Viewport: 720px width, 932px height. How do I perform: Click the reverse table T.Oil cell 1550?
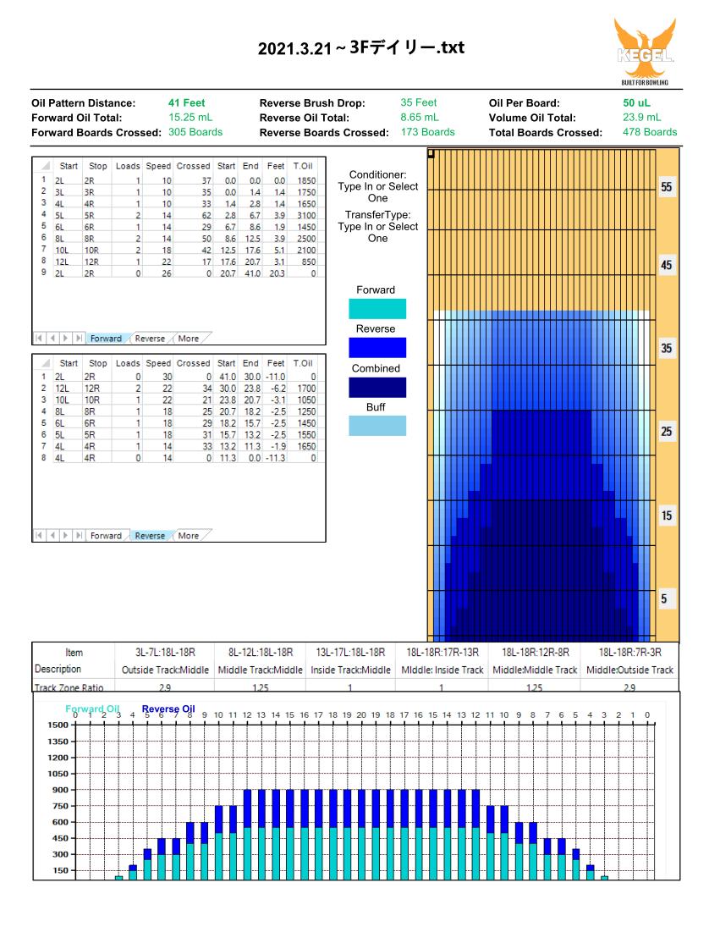[x=306, y=434]
